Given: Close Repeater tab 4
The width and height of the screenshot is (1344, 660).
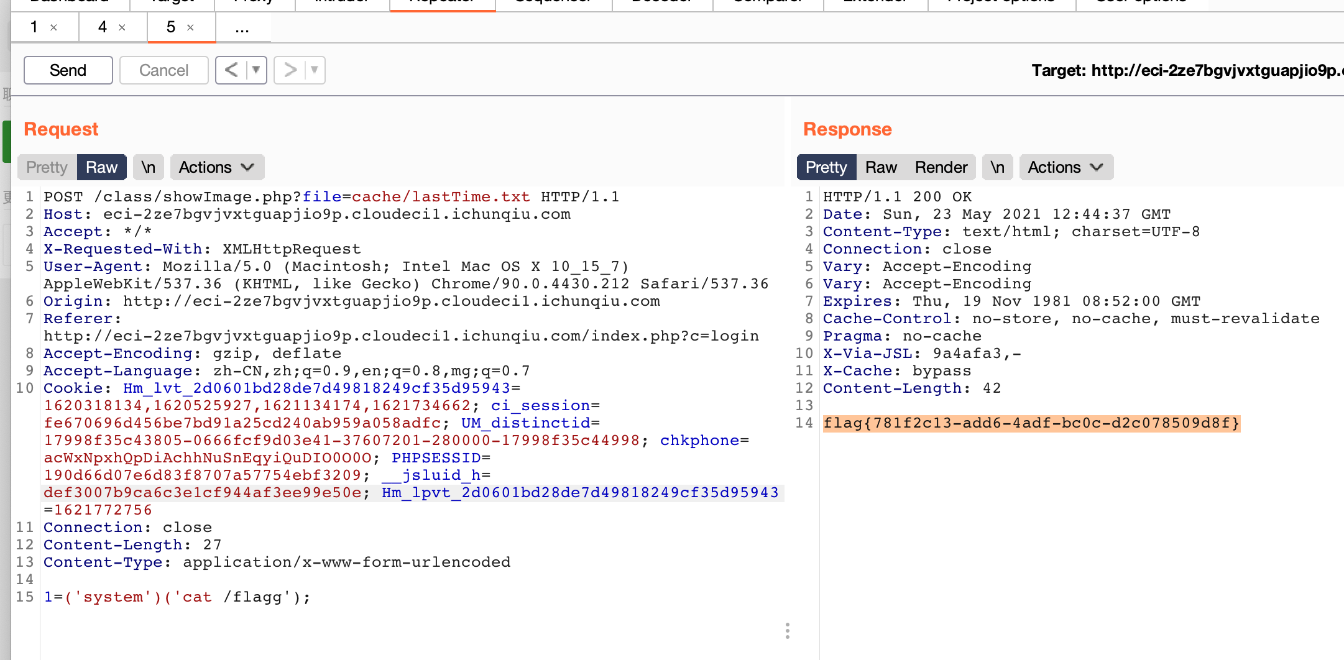Looking at the screenshot, I should click(122, 27).
